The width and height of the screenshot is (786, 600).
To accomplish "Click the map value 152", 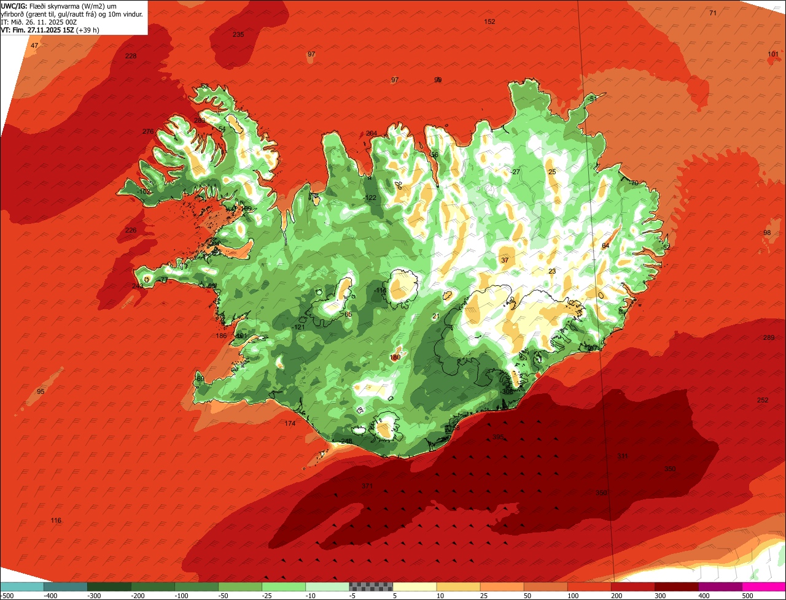I will [489, 21].
